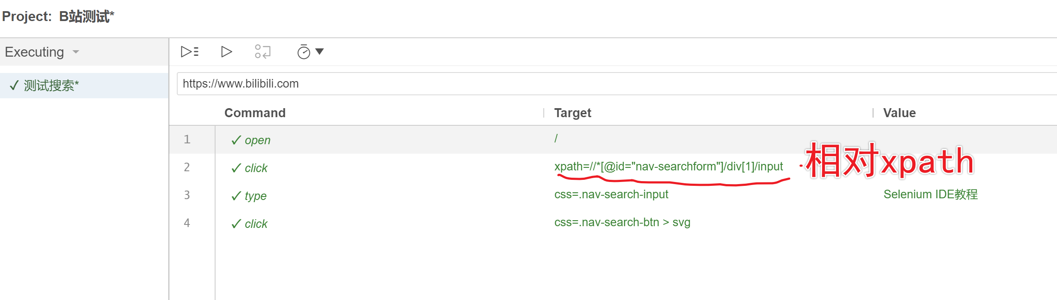Click the Selenium IDE教程 value cell
Image resolution: width=1057 pixels, height=300 pixels.
tap(930, 194)
